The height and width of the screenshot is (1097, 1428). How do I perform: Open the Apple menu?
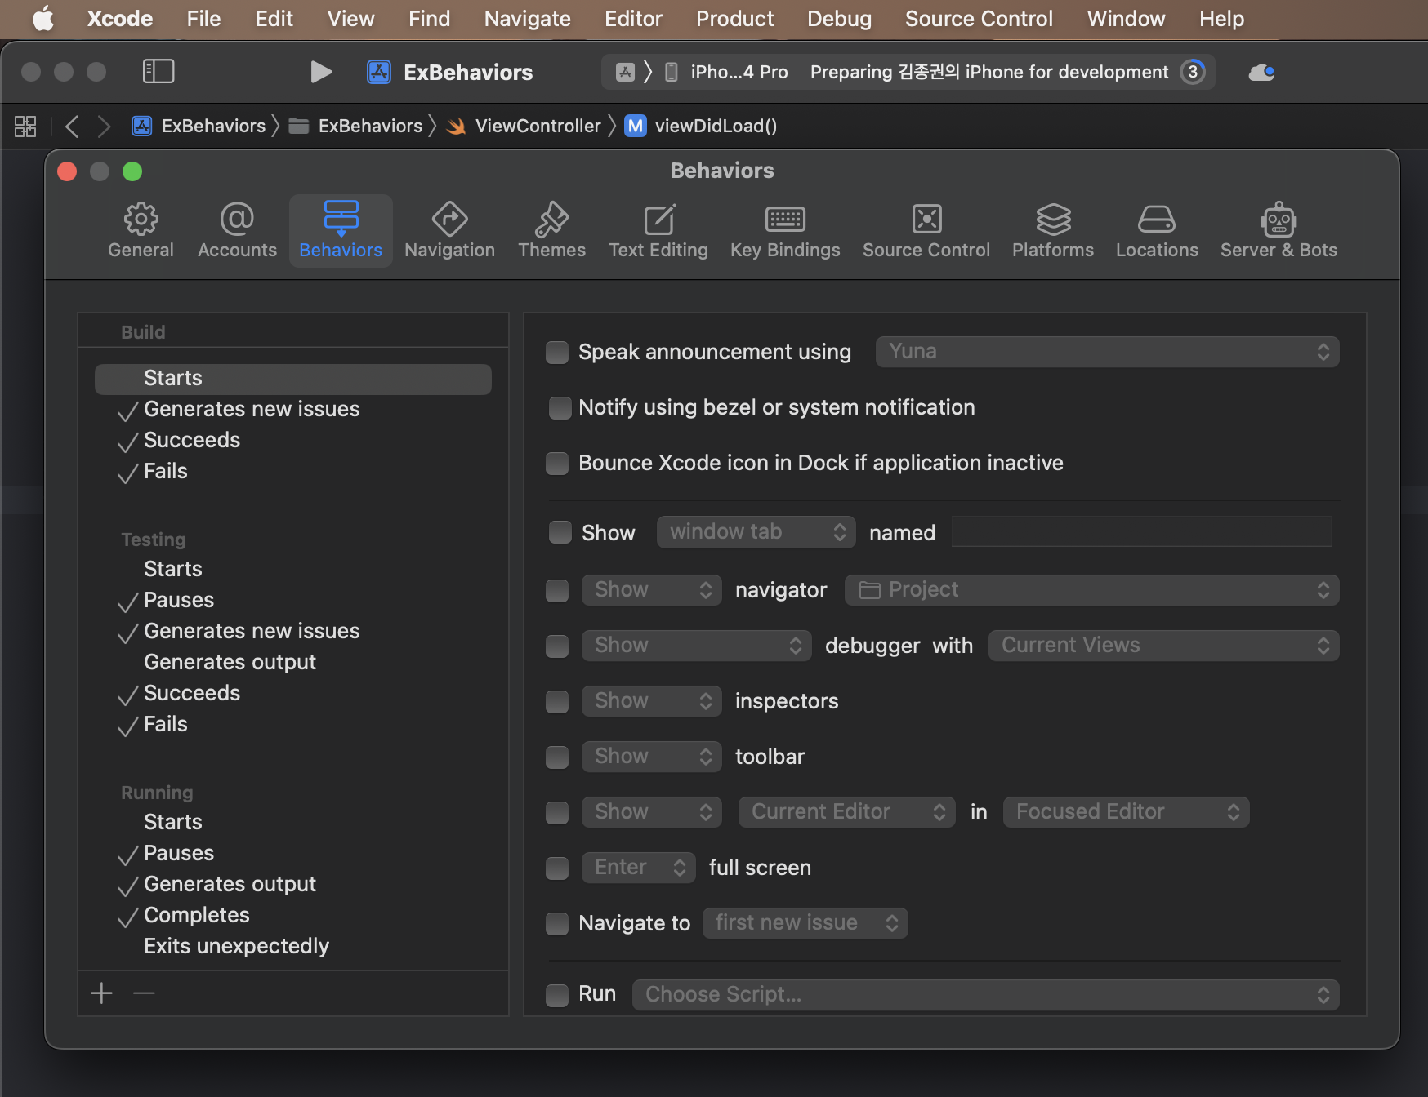42,18
